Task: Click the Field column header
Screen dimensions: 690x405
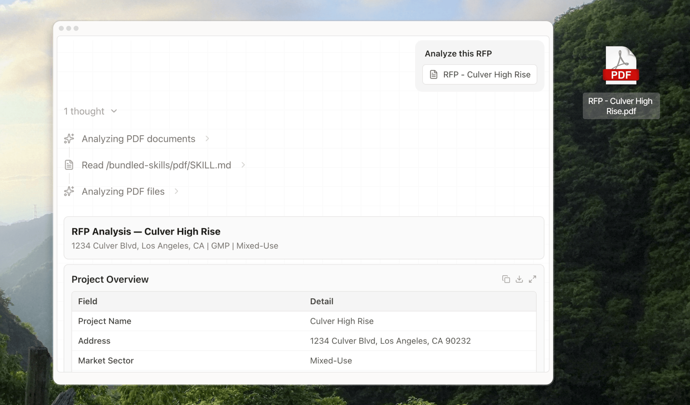Action: click(x=88, y=301)
